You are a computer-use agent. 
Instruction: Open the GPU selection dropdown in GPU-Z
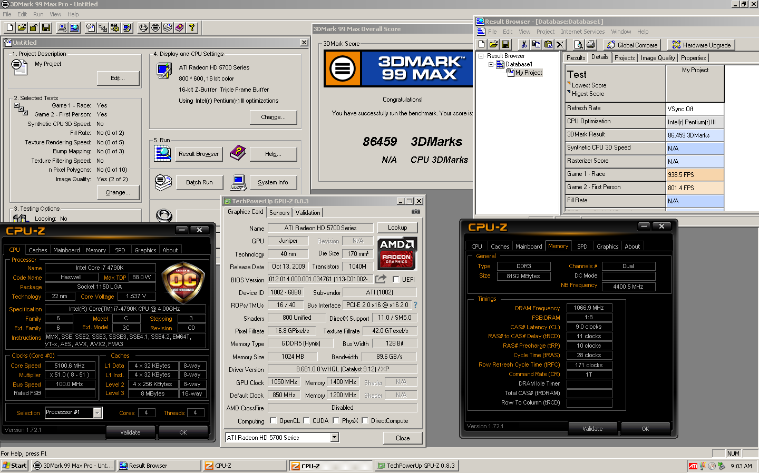(335, 438)
